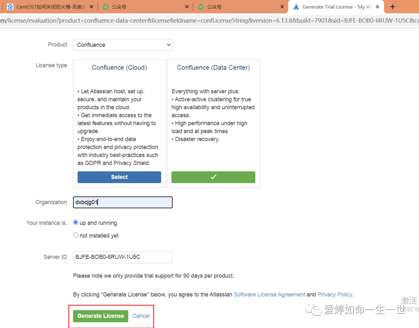Click Select button for Confluence (Cloud)
The width and height of the screenshot is (419, 328).
pos(119,177)
